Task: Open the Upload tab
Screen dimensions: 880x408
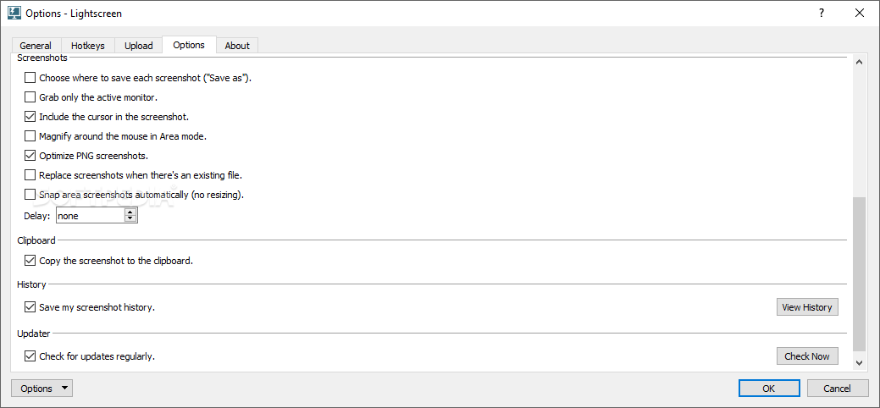Action: pyautogui.click(x=138, y=46)
